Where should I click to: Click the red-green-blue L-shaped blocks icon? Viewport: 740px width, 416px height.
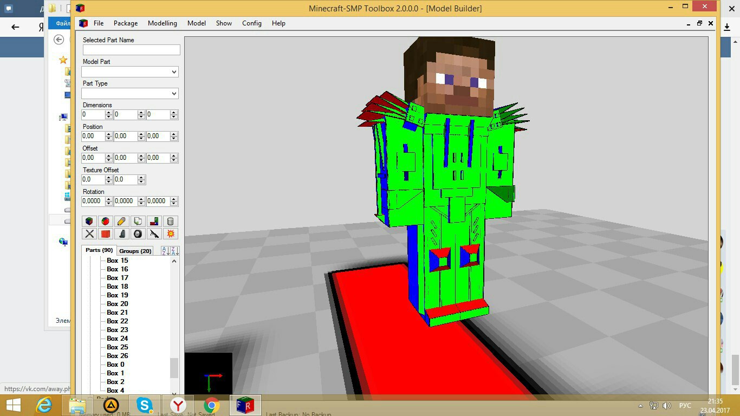point(154,221)
